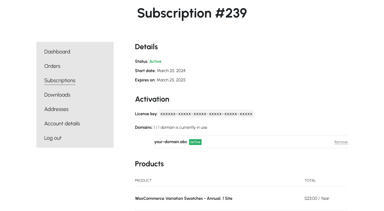The image size is (384, 211).
Task: Click the PRODUCT column header
Action: tap(143, 180)
